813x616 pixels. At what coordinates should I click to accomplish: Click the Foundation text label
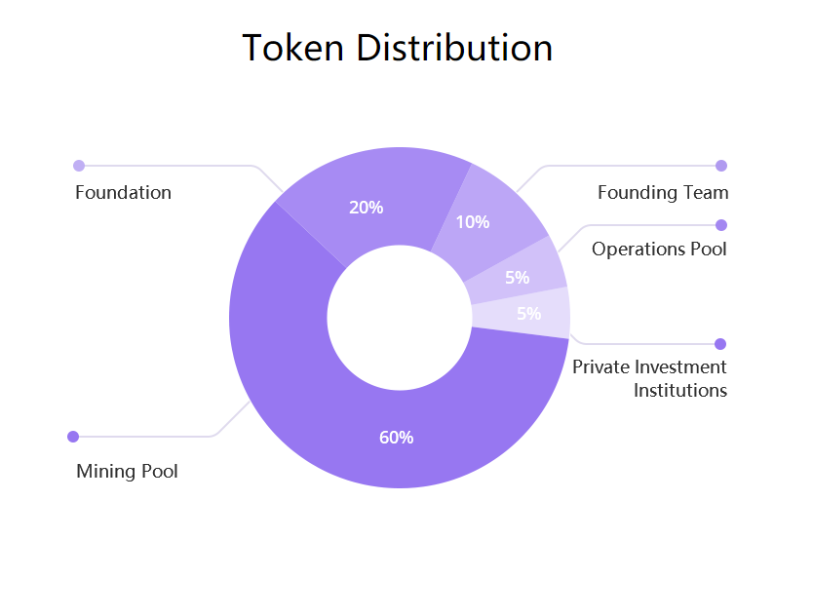click(124, 192)
